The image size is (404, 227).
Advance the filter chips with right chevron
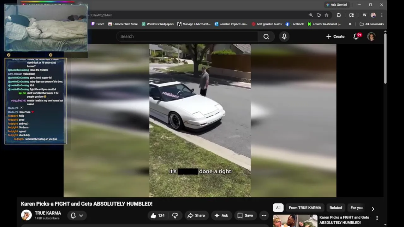point(373,209)
